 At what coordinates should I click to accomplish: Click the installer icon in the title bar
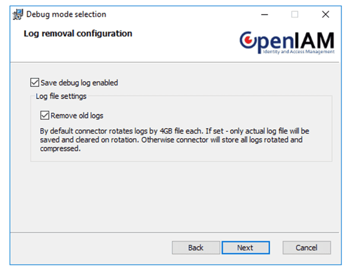[18, 14]
